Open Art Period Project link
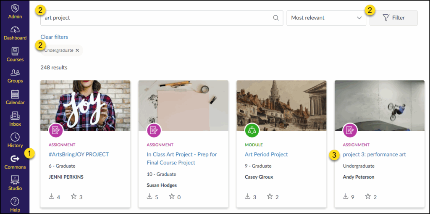Viewport: 430px width, 214px height. click(266, 154)
